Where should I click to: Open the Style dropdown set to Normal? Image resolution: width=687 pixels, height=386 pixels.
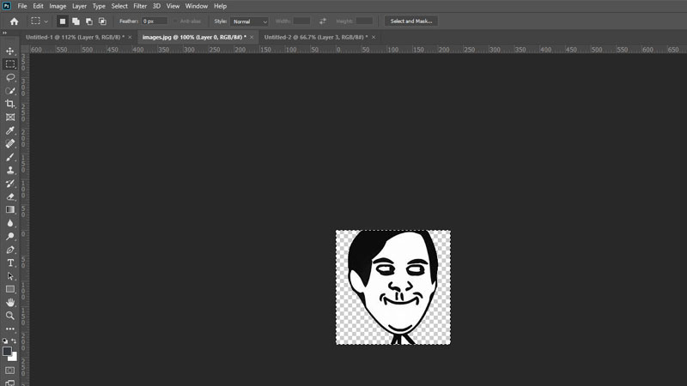pyautogui.click(x=249, y=21)
